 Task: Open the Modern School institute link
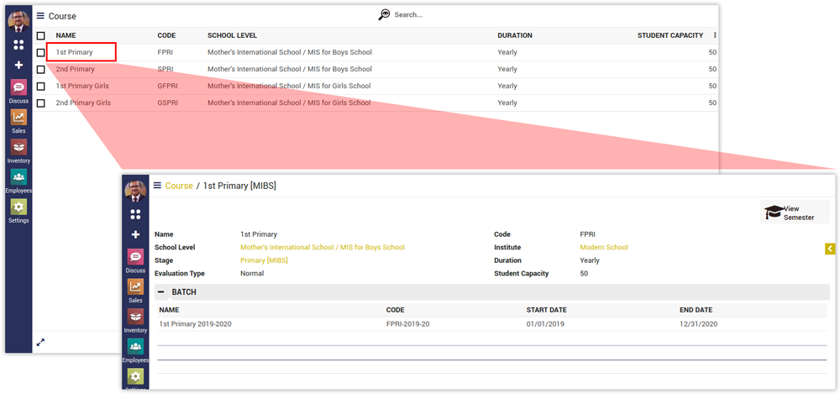(x=603, y=248)
